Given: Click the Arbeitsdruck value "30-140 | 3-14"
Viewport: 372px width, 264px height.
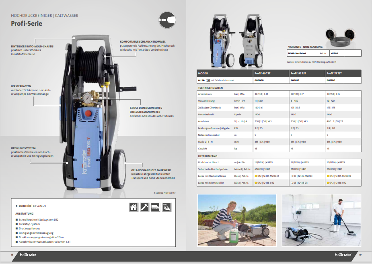Looking at the screenshot, I should click(x=261, y=94).
